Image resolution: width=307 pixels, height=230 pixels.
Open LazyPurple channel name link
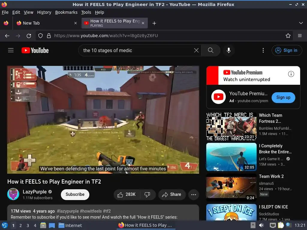pos(35,192)
